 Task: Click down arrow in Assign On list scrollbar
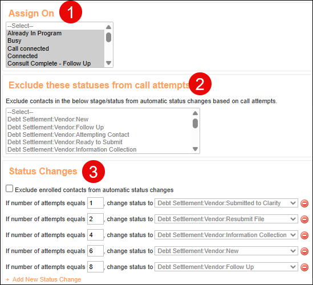pyautogui.click(x=108, y=63)
